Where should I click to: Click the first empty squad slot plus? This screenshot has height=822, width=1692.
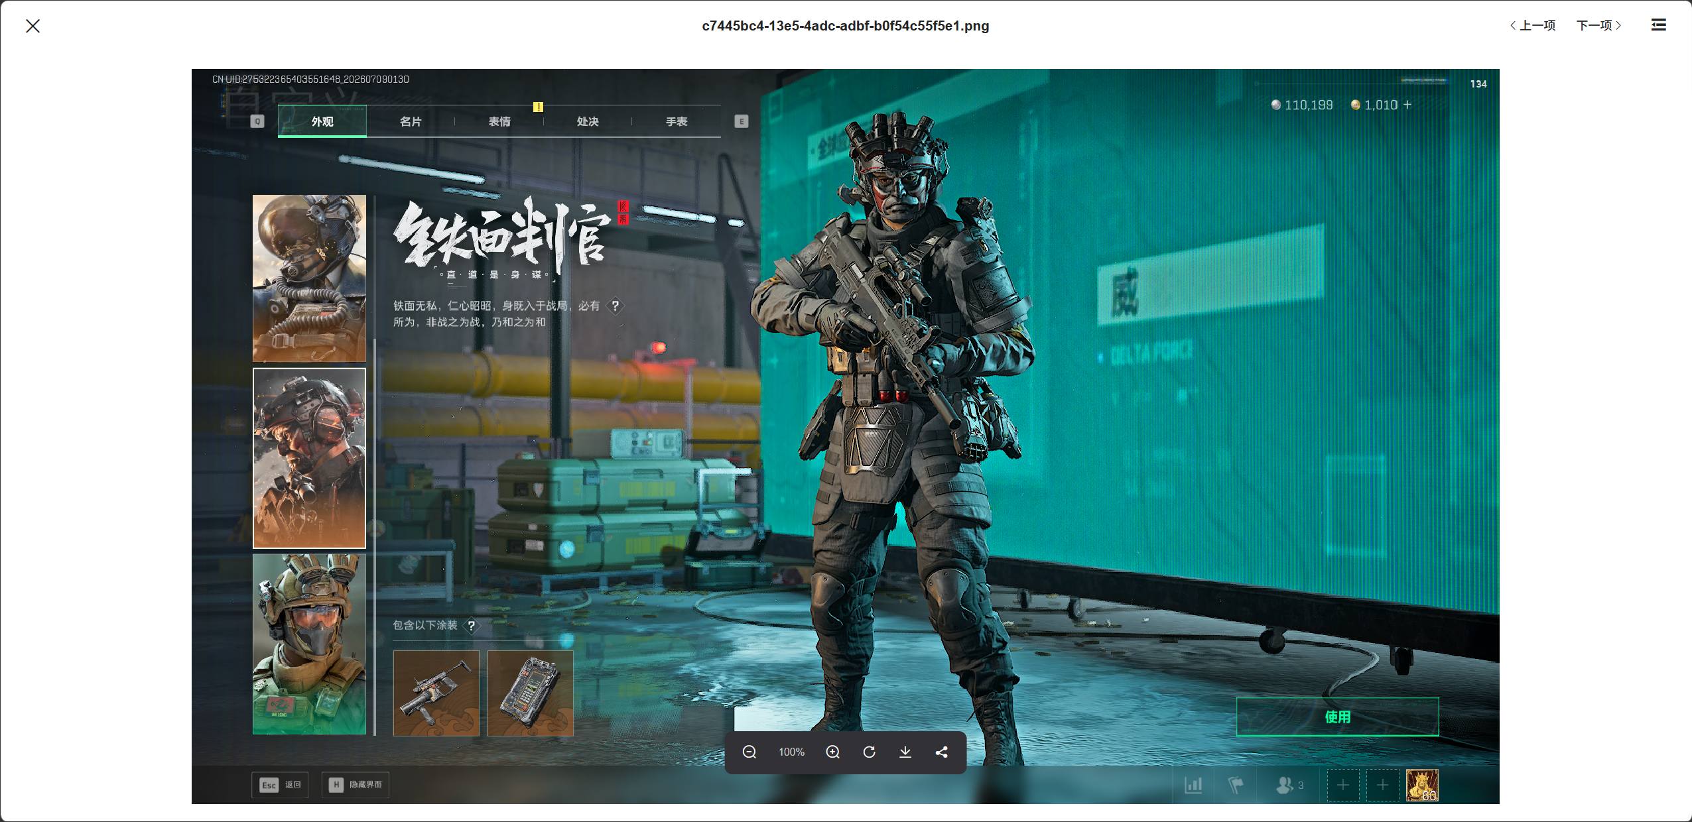pyautogui.click(x=1343, y=786)
